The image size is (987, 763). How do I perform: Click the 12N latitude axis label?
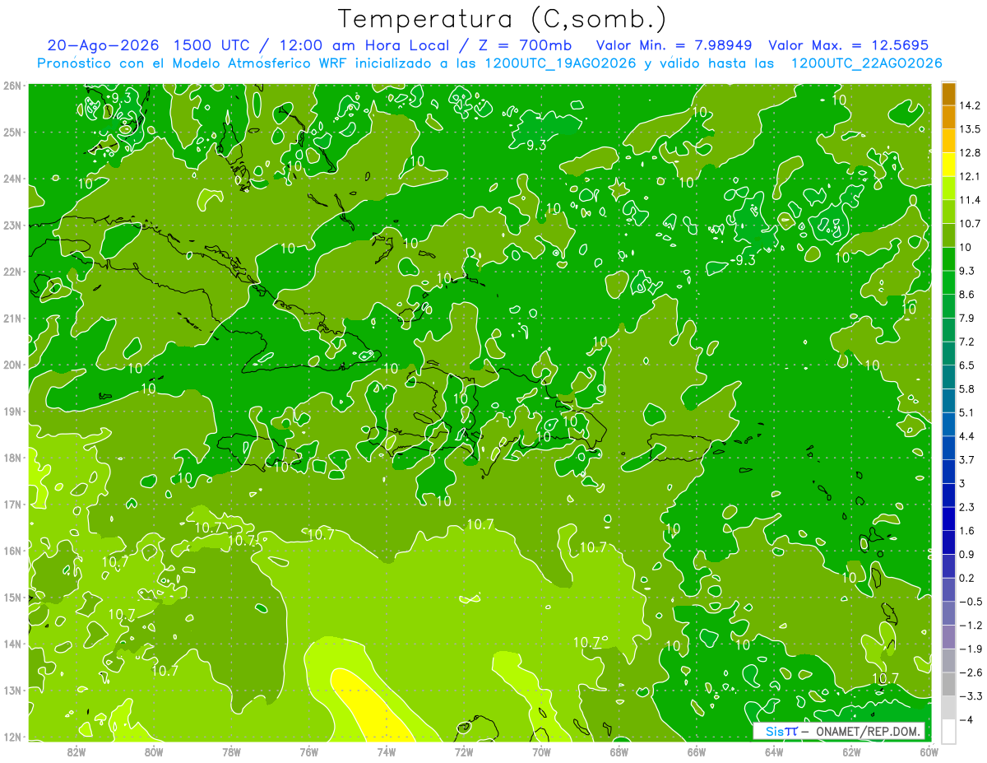click(12, 737)
